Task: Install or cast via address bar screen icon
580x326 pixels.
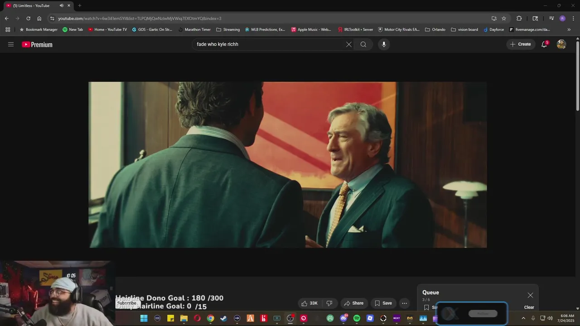Action: 494,19
